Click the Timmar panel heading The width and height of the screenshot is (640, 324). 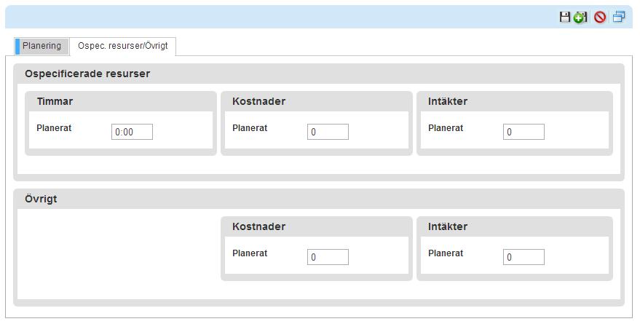55,101
